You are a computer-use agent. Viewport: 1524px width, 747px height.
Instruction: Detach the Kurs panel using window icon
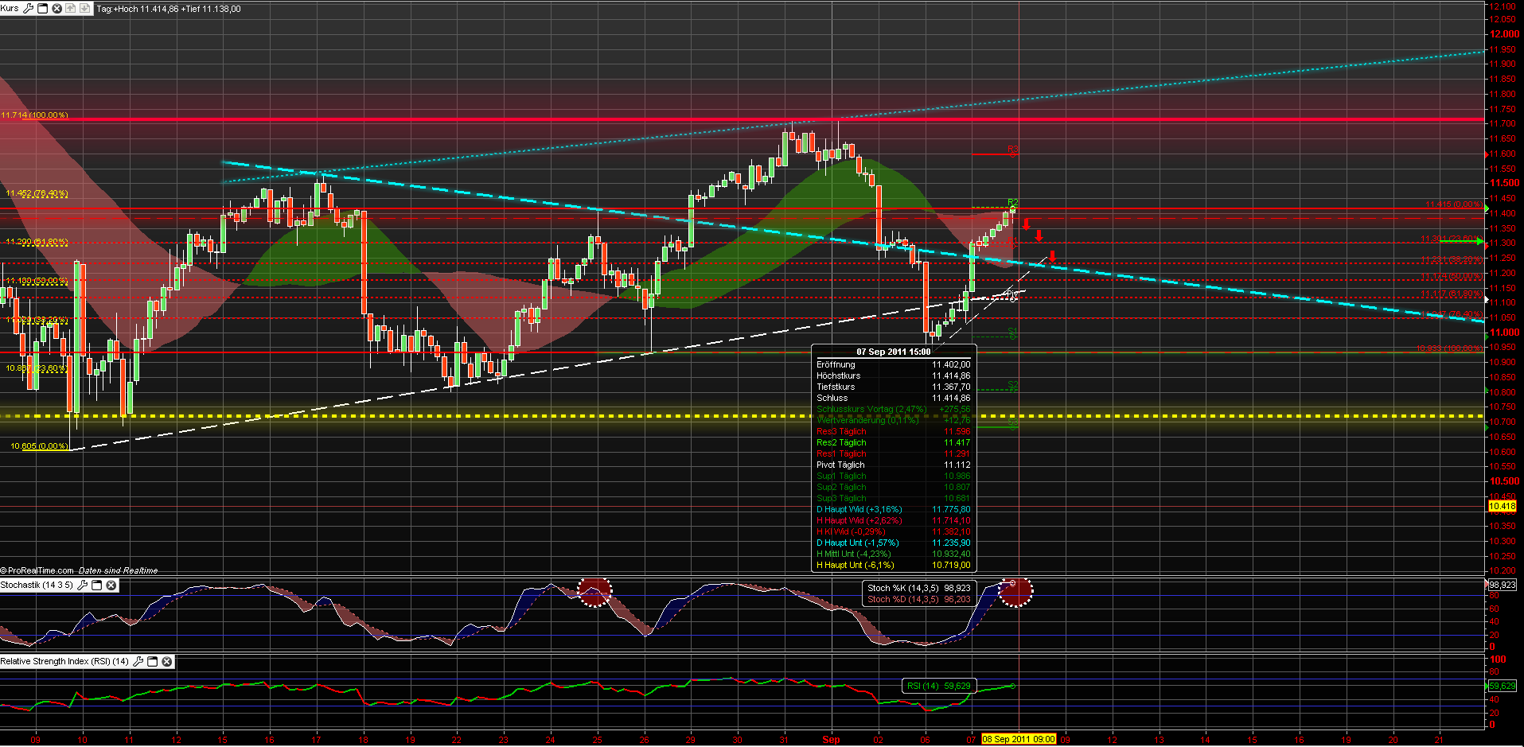pyautogui.click(x=43, y=9)
